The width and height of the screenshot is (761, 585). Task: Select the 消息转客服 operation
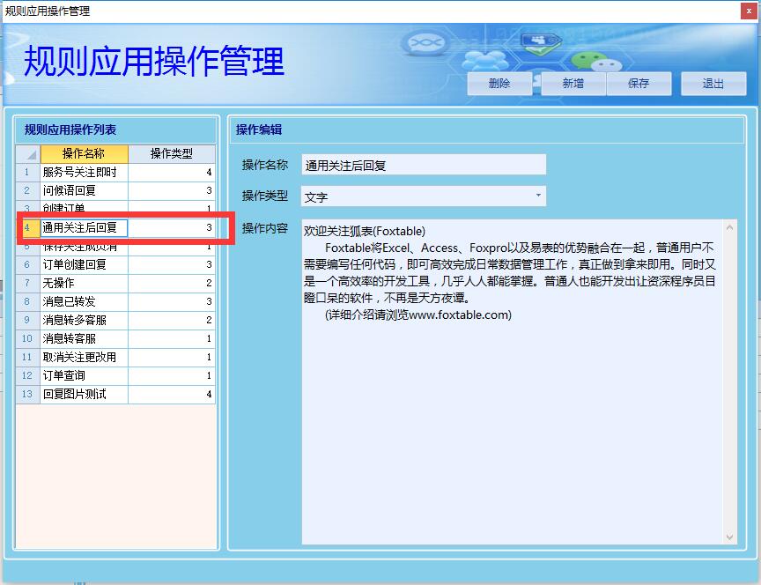pyautogui.click(x=84, y=338)
